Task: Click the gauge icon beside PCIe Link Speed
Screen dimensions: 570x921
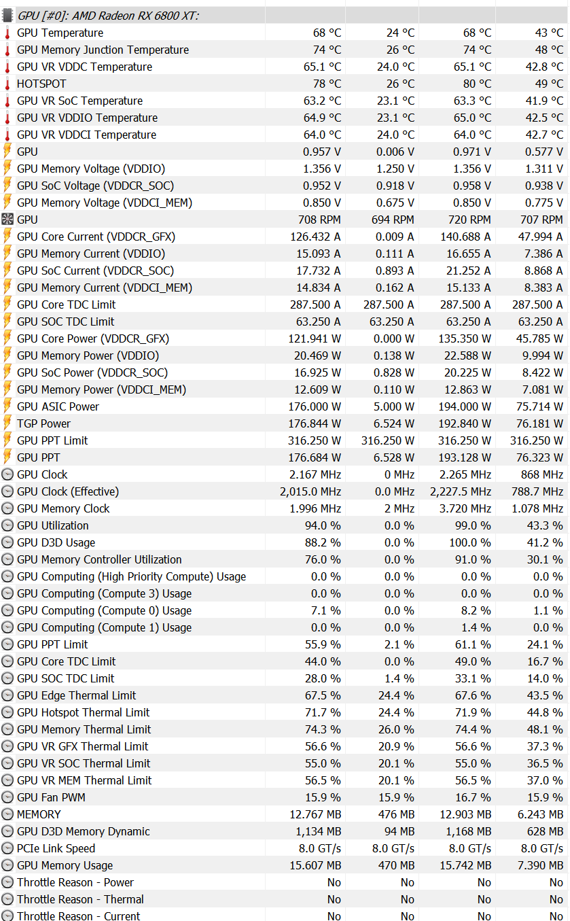Action: pyautogui.click(x=7, y=848)
